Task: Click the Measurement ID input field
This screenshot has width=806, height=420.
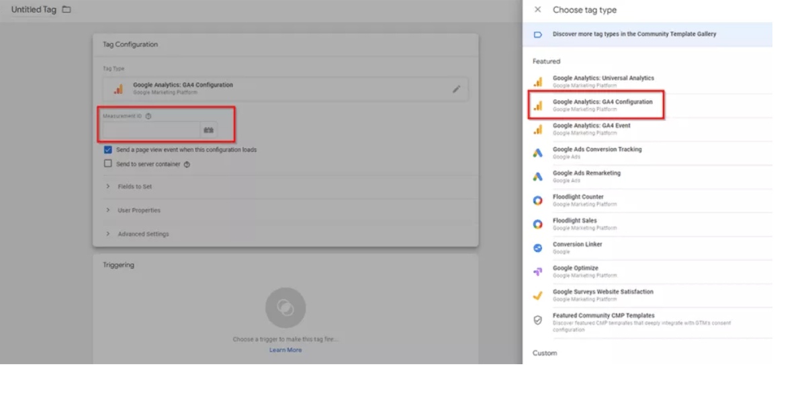Action: coord(151,130)
